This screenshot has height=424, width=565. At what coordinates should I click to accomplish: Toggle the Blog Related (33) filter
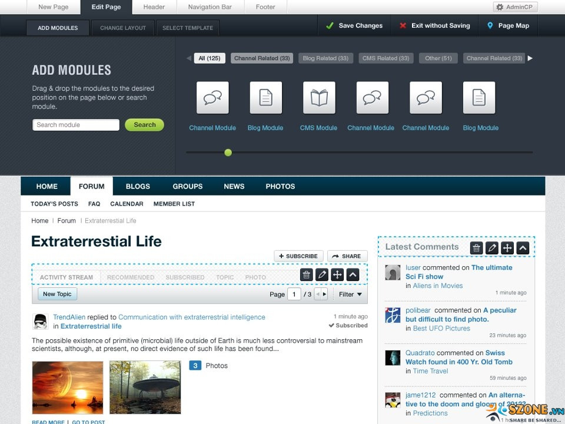325,58
